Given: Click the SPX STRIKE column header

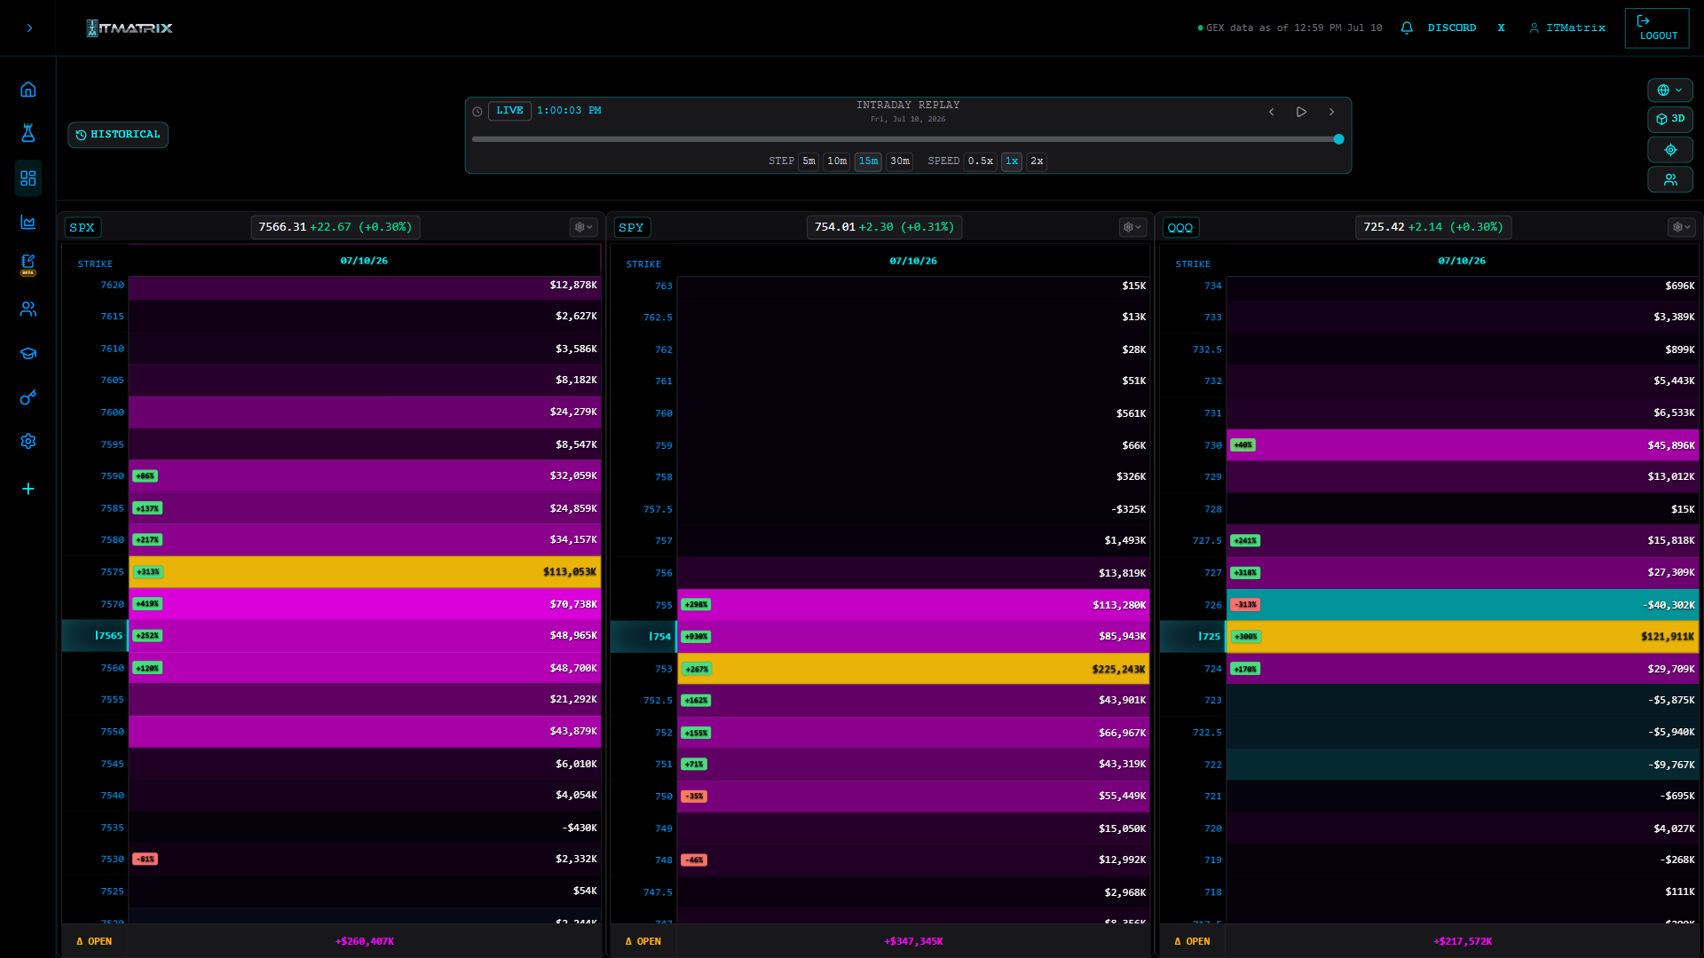Looking at the screenshot, I should point(95,264).
